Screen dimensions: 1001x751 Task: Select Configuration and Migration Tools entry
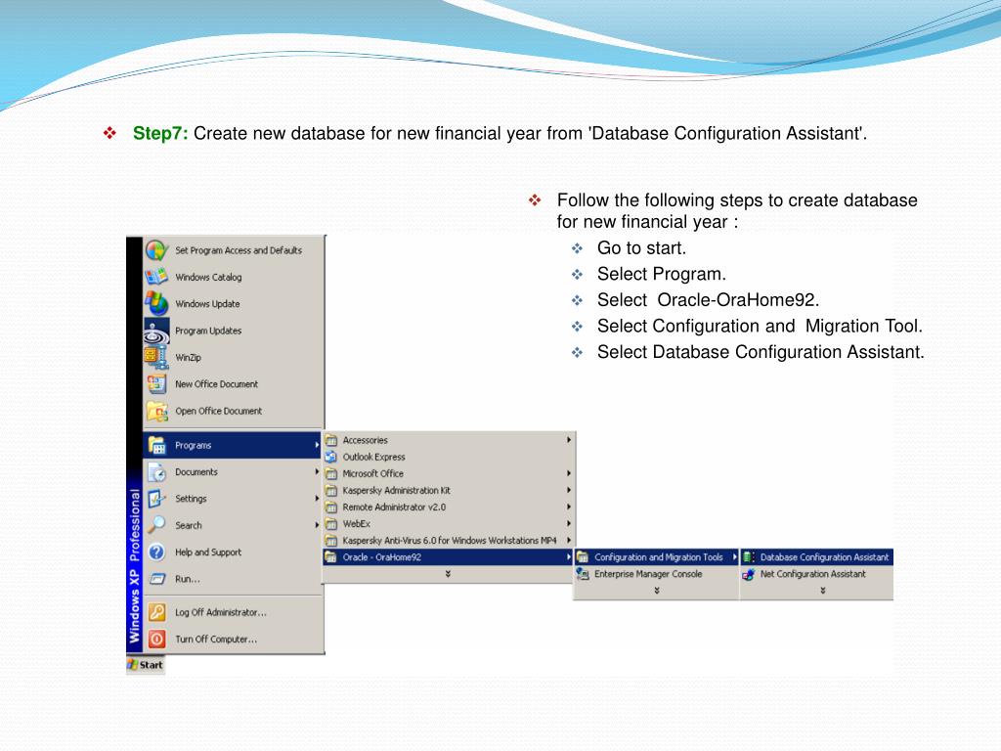[657, 556]
